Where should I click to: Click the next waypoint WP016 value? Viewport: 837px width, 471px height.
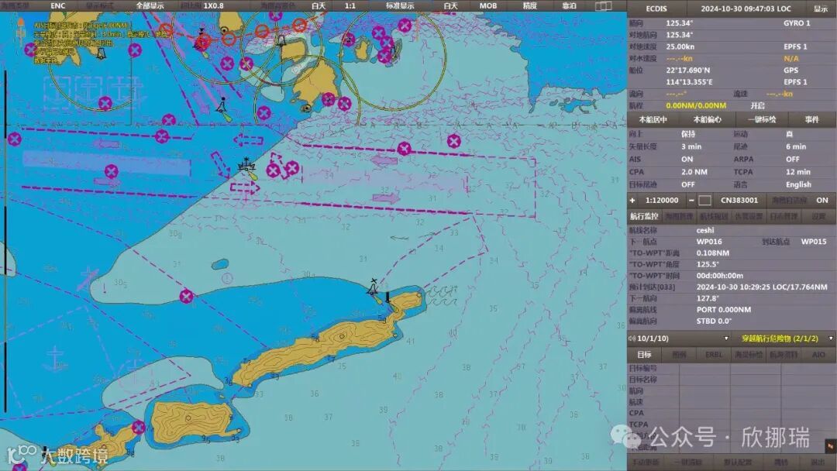tap(709, 242)
